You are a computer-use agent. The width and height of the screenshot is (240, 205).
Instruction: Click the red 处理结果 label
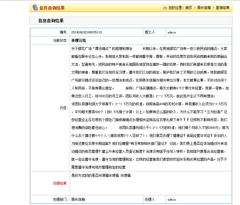point(60,183)
